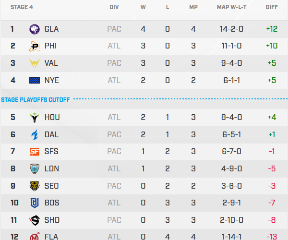The image size is (288, 240).
Task: Click the San Francisco Shock logo
Action: [x=35, y=152]
